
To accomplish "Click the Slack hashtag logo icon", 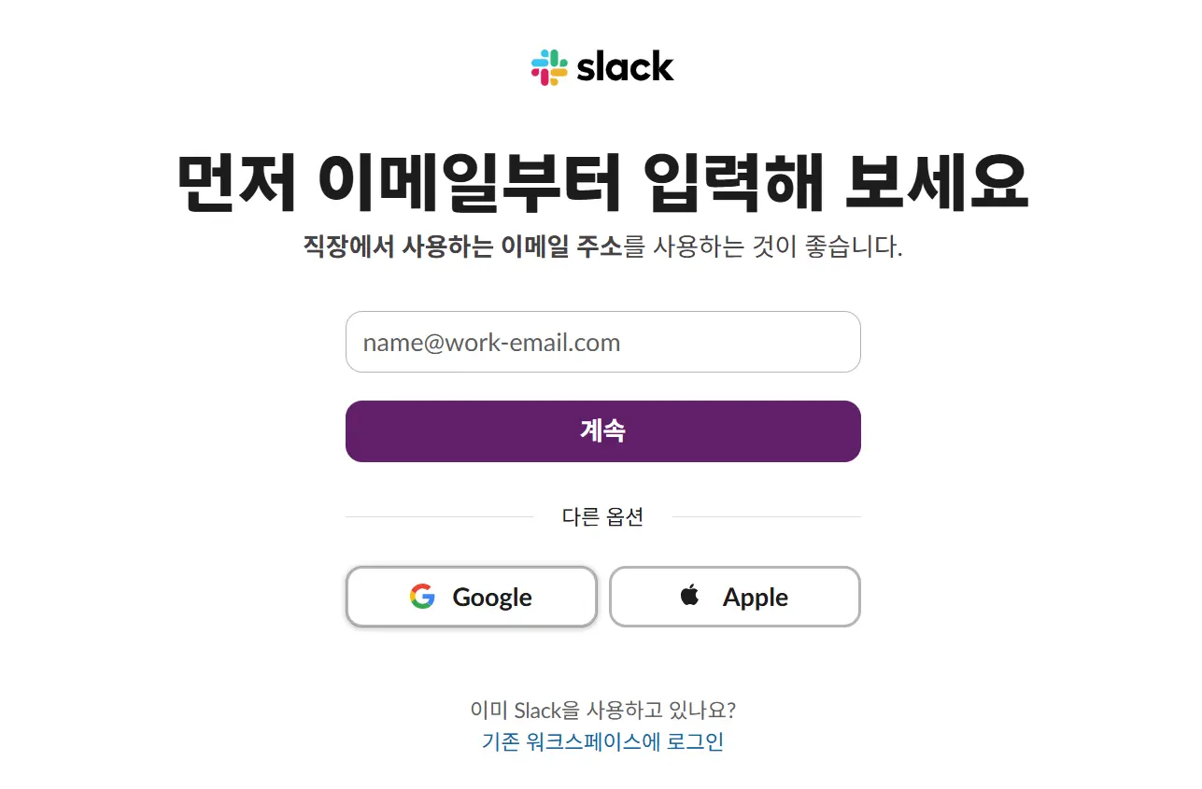I will [549, 67].
